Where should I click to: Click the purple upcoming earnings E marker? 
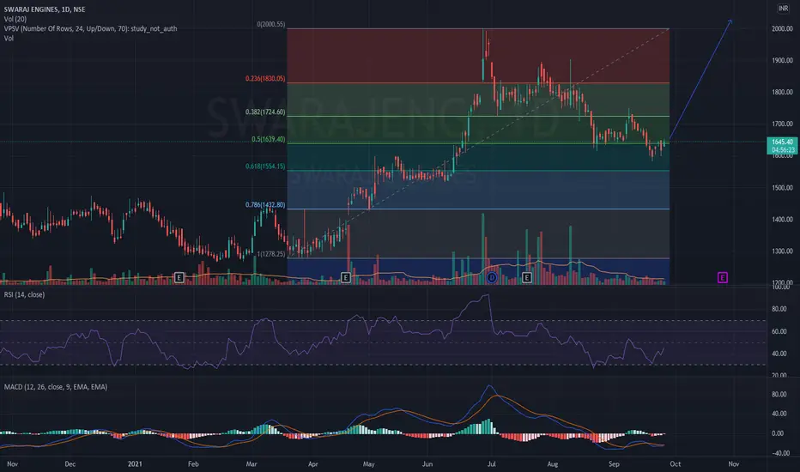pos(723,277)
